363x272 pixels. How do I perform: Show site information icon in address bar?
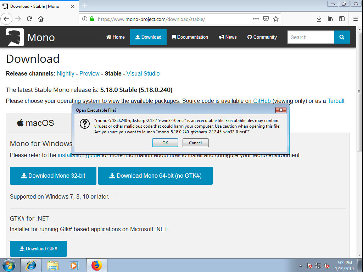point(85,19)
